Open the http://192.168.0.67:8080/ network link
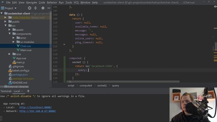This screenshot has height=122, width=217. [x=38, y=111]
